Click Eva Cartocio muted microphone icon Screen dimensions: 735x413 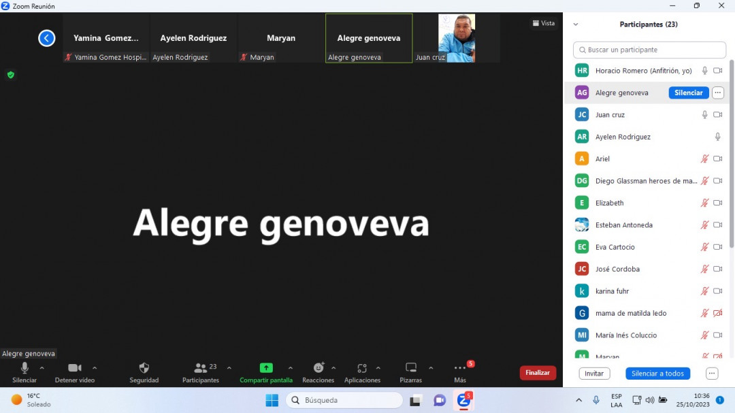tap(704, 247)
